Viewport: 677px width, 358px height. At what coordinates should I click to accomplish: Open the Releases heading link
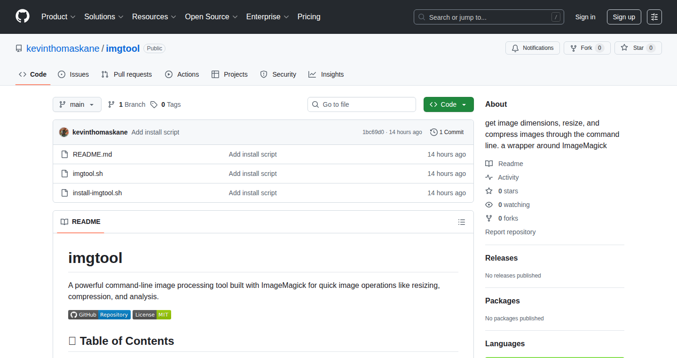pos(501,258)
